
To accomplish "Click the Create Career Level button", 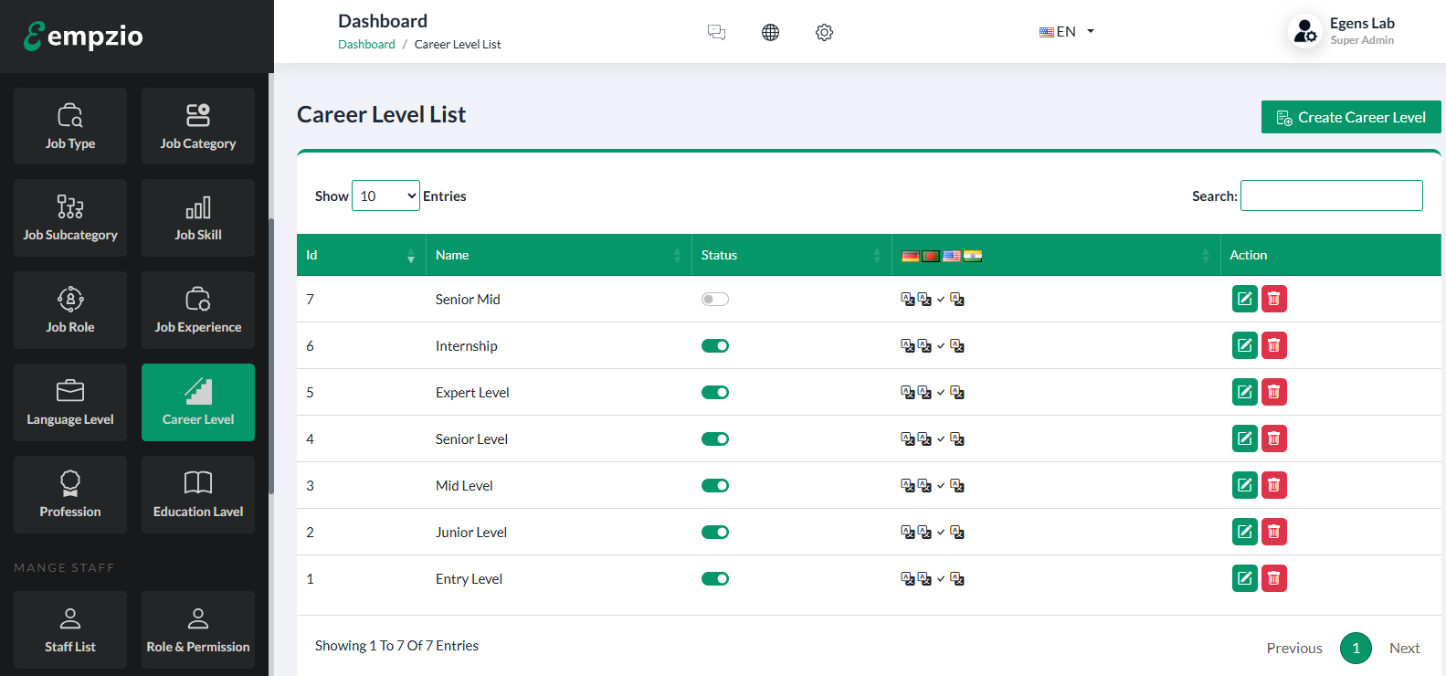I will [1350, 117].
